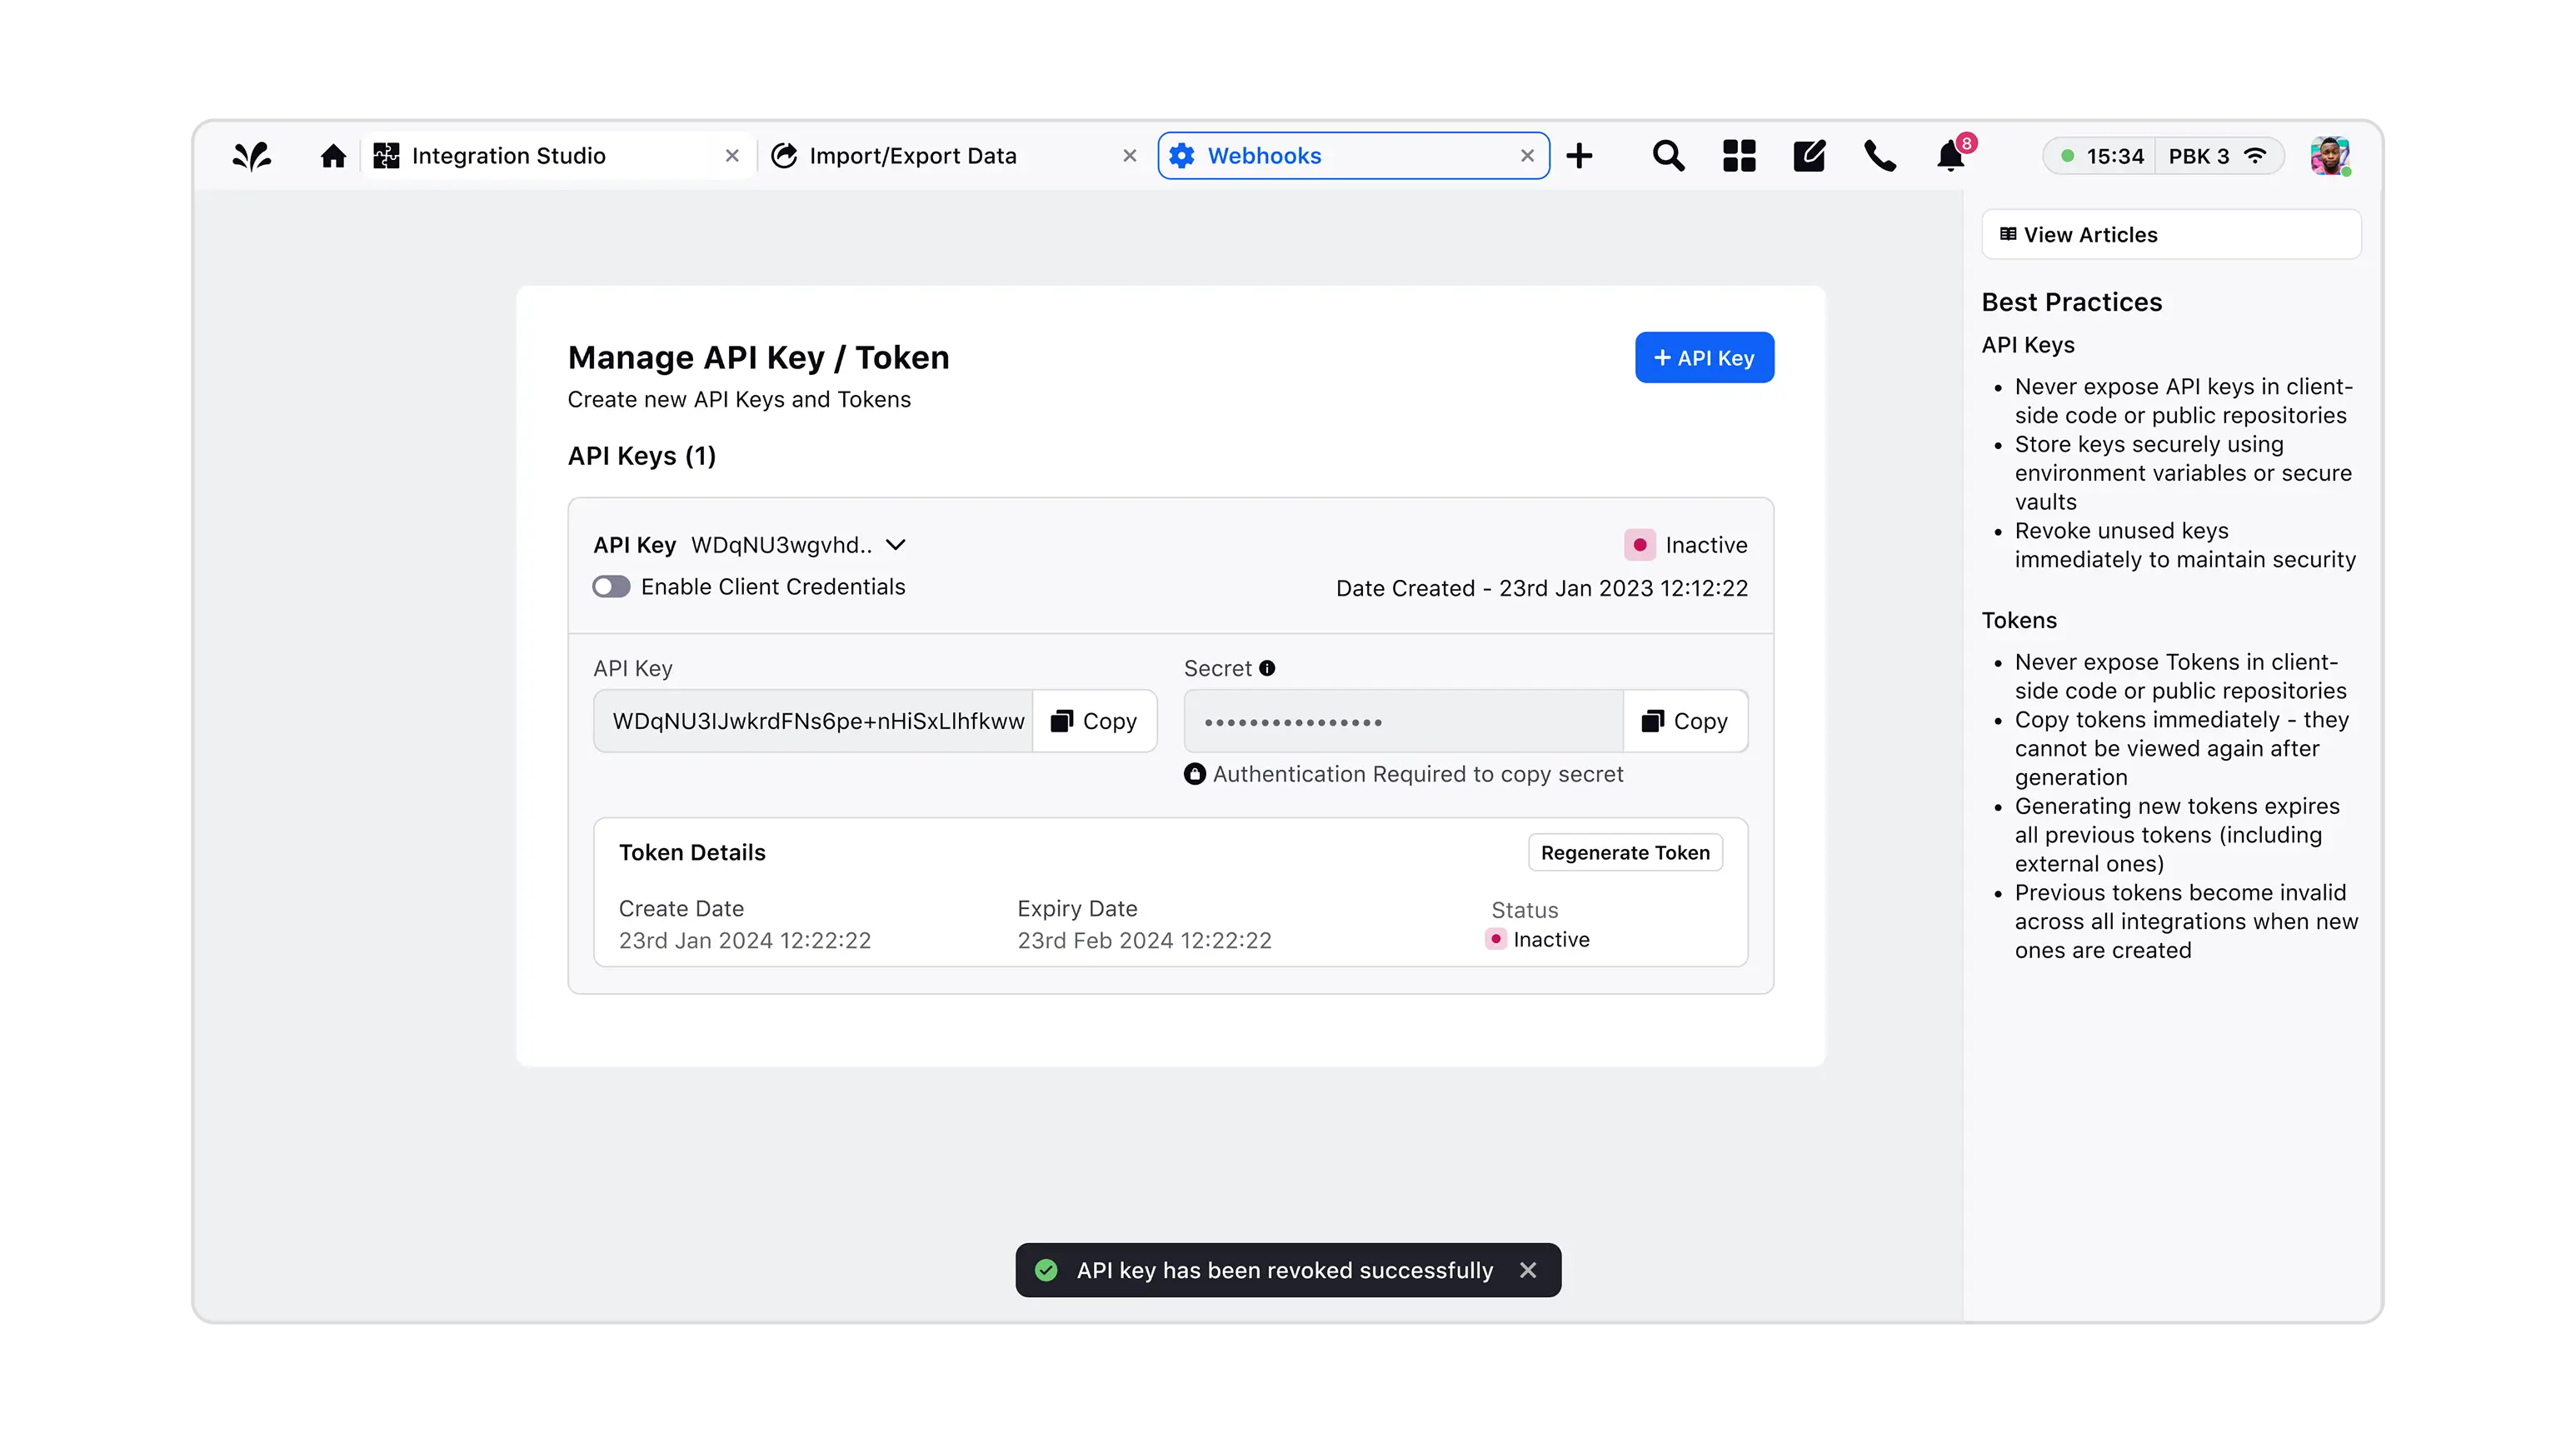Open the apps grid launcher icon
Viewport: 2576px width, 1443px height.
[x=1739, y=156]
